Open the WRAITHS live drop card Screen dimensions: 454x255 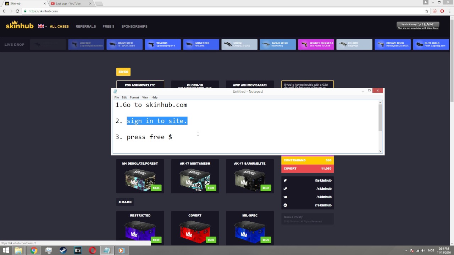(163, 45)
